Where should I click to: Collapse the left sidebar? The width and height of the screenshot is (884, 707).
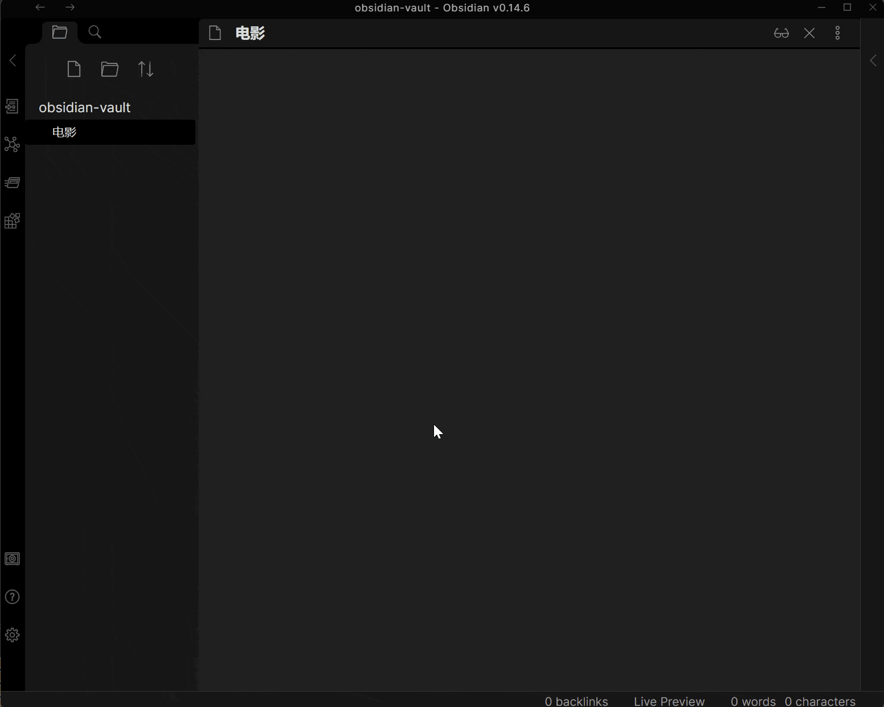(x=13, y=60)
